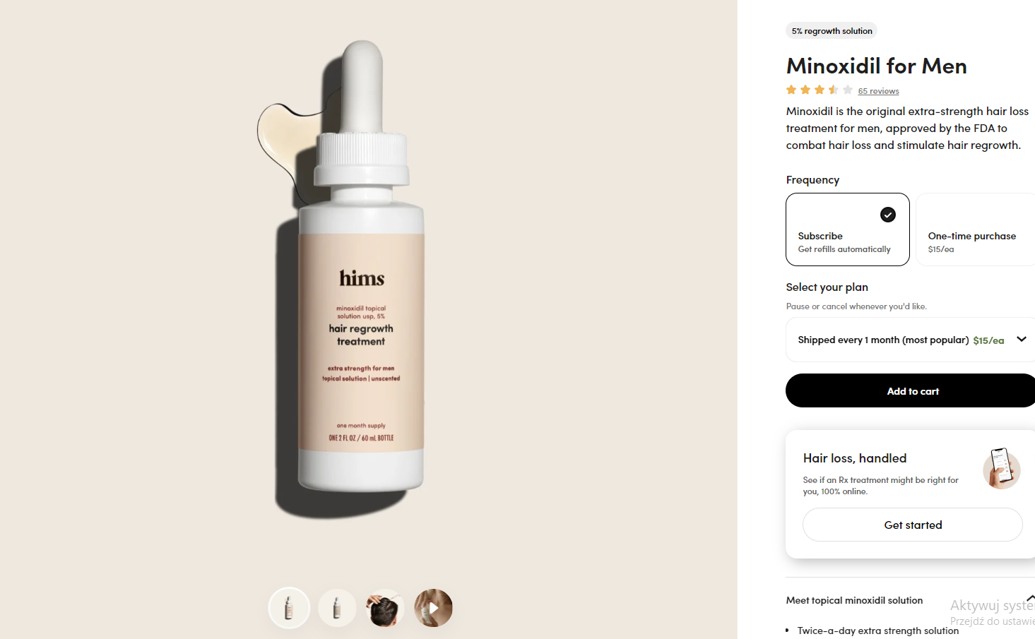Open the Shipped every 1 month plan selector
The image size is (1035, 639).
click(911, 340)
